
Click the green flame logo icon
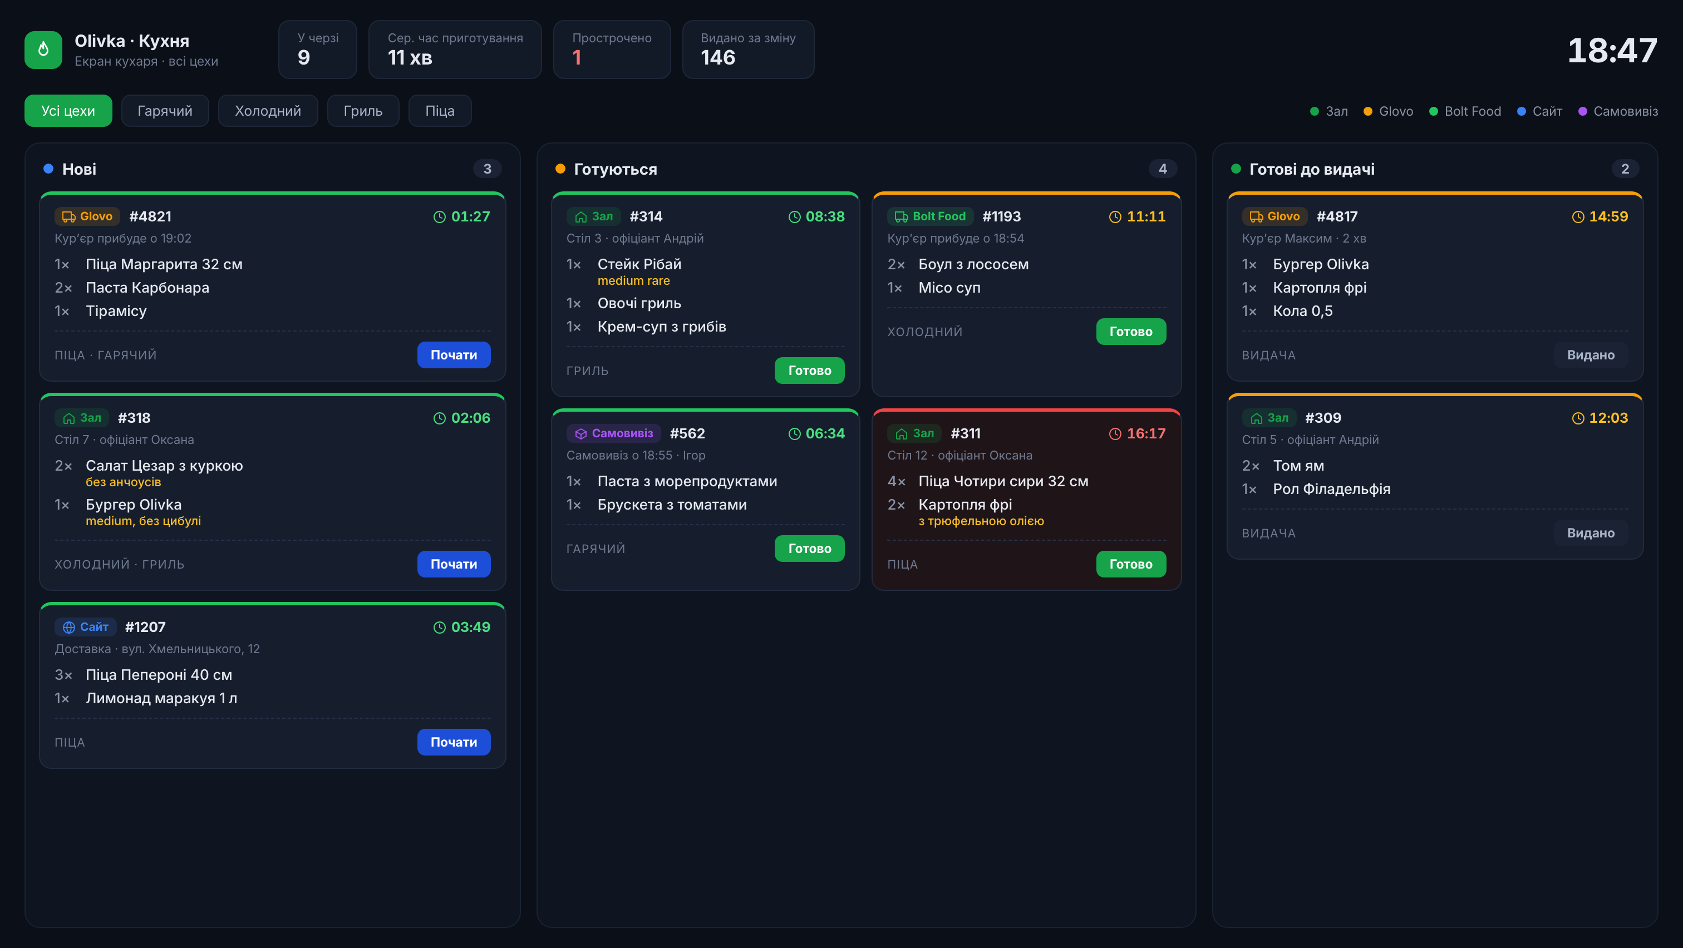tap(43, 50)
